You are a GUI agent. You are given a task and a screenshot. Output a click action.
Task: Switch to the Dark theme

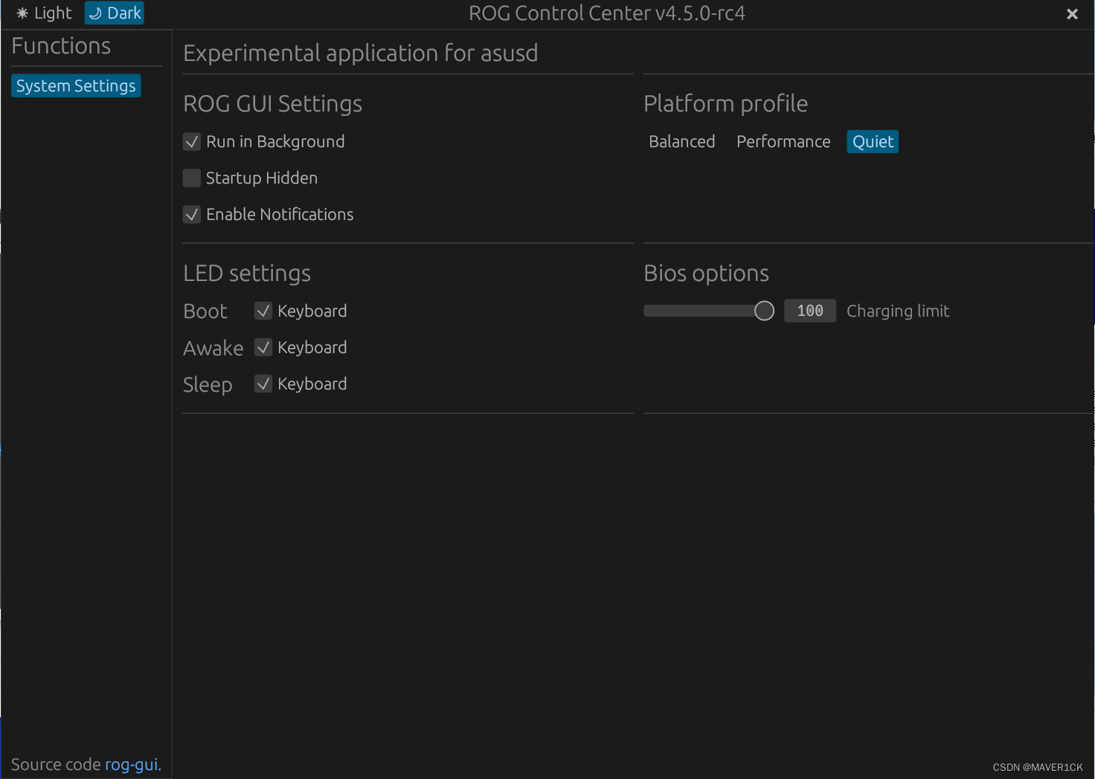(x=115, y=13)
